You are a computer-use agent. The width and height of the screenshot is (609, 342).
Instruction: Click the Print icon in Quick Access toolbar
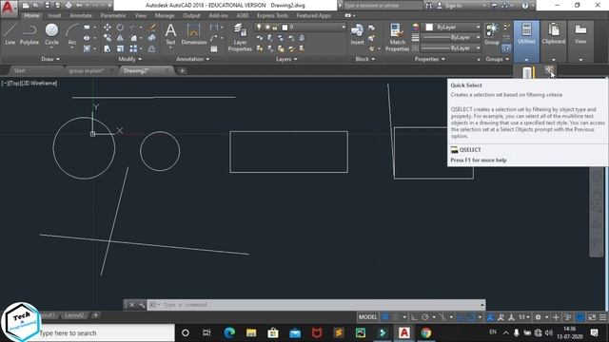(x=69, y=6)
